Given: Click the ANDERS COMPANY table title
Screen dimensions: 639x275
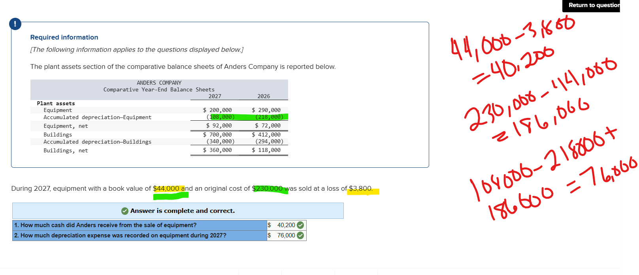Looking at the screenshot, I should 159,83.
